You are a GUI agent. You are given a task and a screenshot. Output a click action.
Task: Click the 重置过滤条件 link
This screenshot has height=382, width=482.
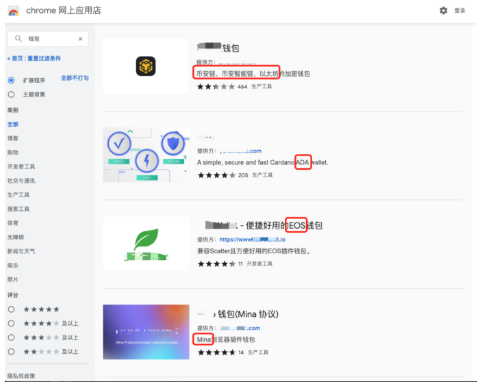click(x=45, y=58)
